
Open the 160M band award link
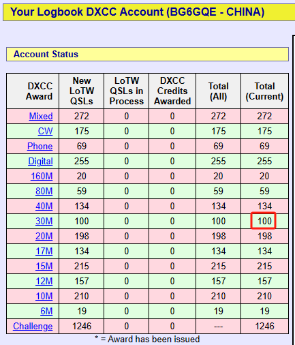pos(42,176)
